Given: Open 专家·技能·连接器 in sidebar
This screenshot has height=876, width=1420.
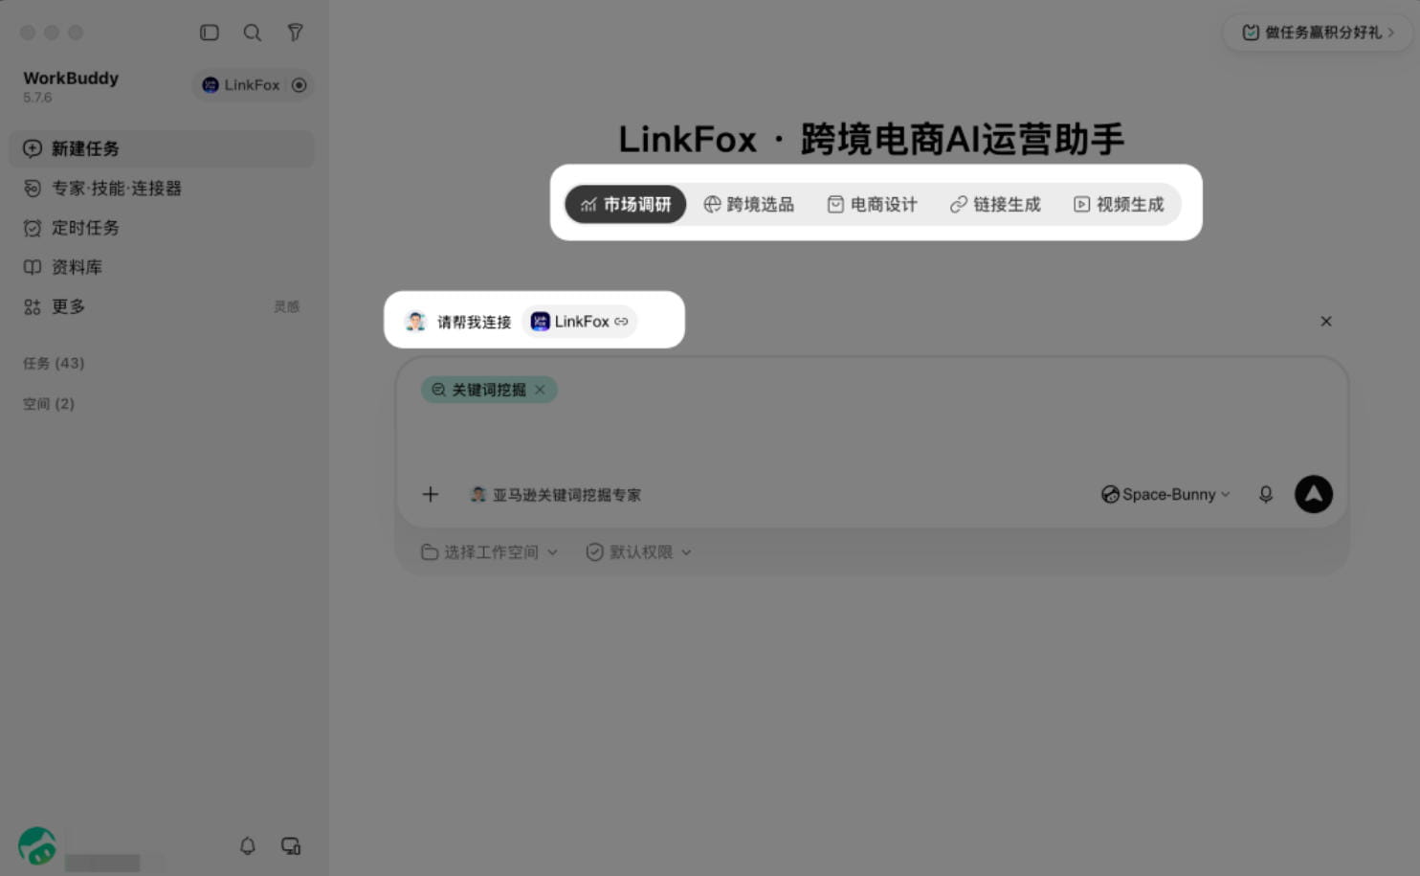Looking at the screenshot, I should click(x=162, y=189).
